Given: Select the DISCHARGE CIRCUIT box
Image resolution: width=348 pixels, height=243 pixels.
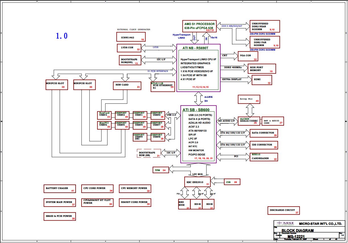Looking at the screenshot, I should [x=284, y=211].
